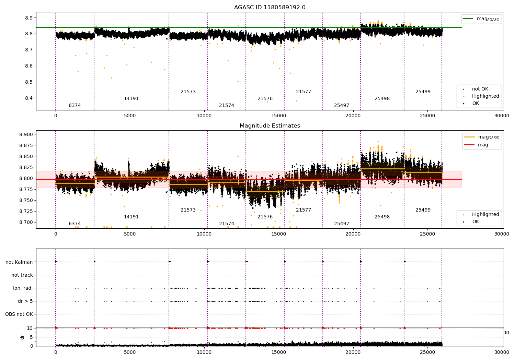Screen dimensions: 515x360
Task: Click the "Ion. rad." axis label
Action: point(23,288)
